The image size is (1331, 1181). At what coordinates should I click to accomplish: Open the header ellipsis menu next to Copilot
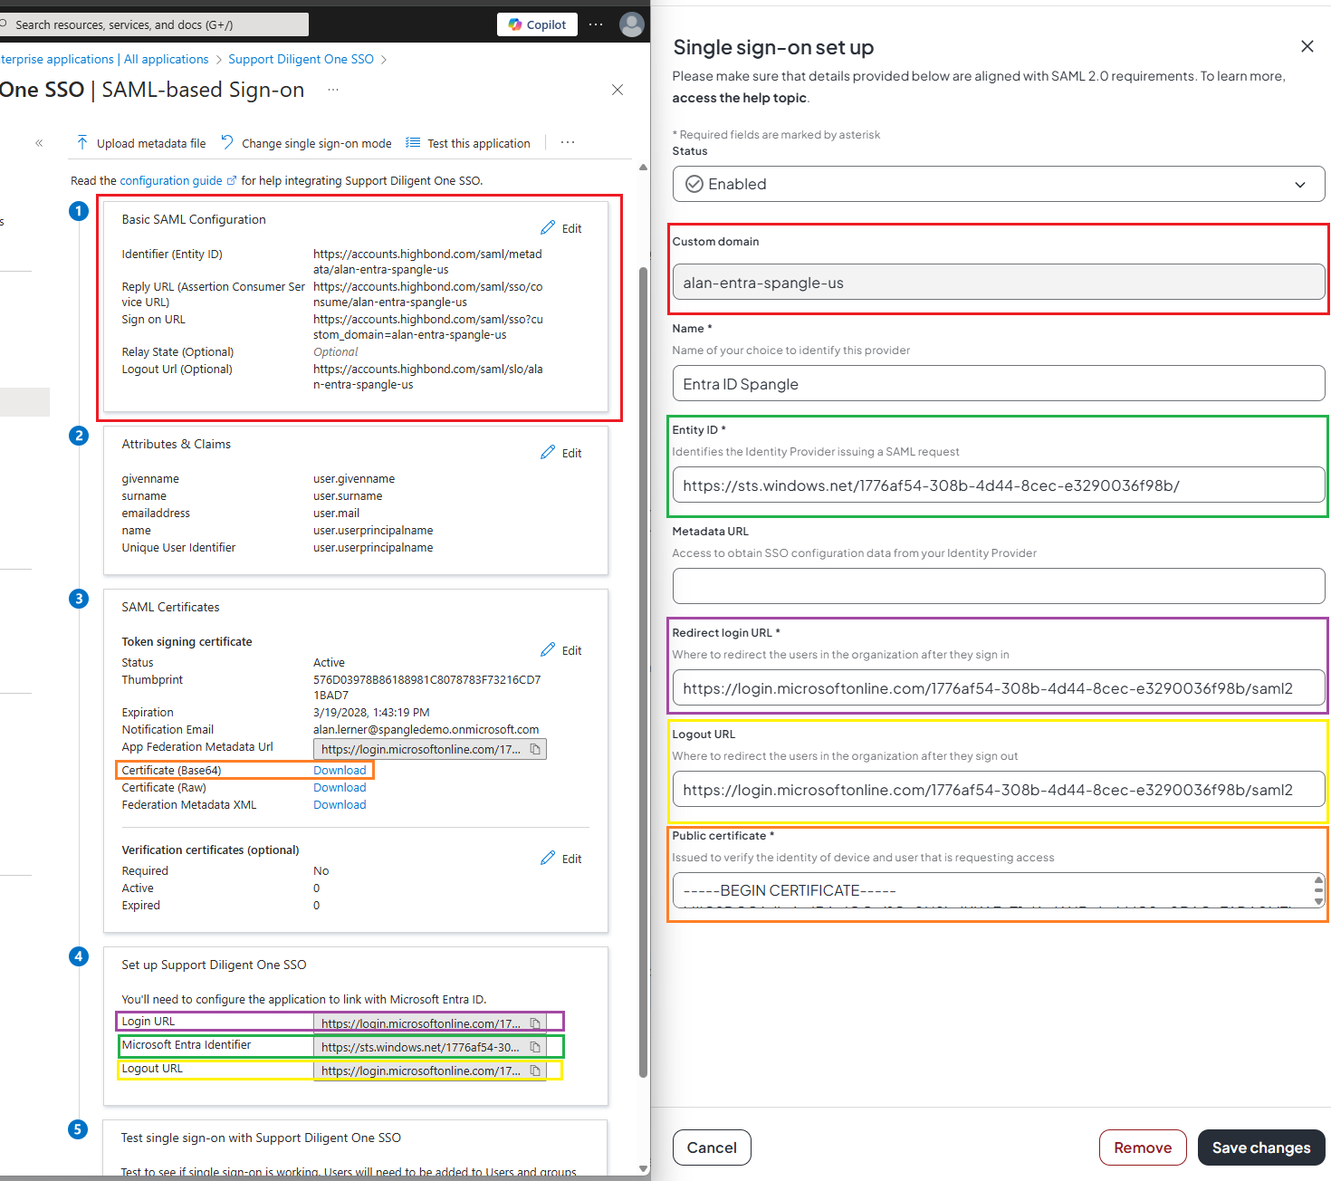[x=595, y=24]
